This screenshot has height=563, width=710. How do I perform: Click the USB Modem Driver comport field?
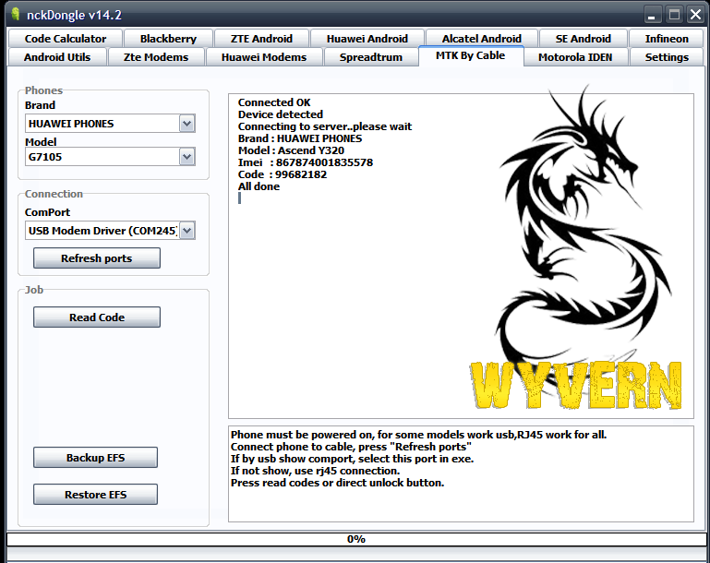pyautogui.click(x=110, y=231)
